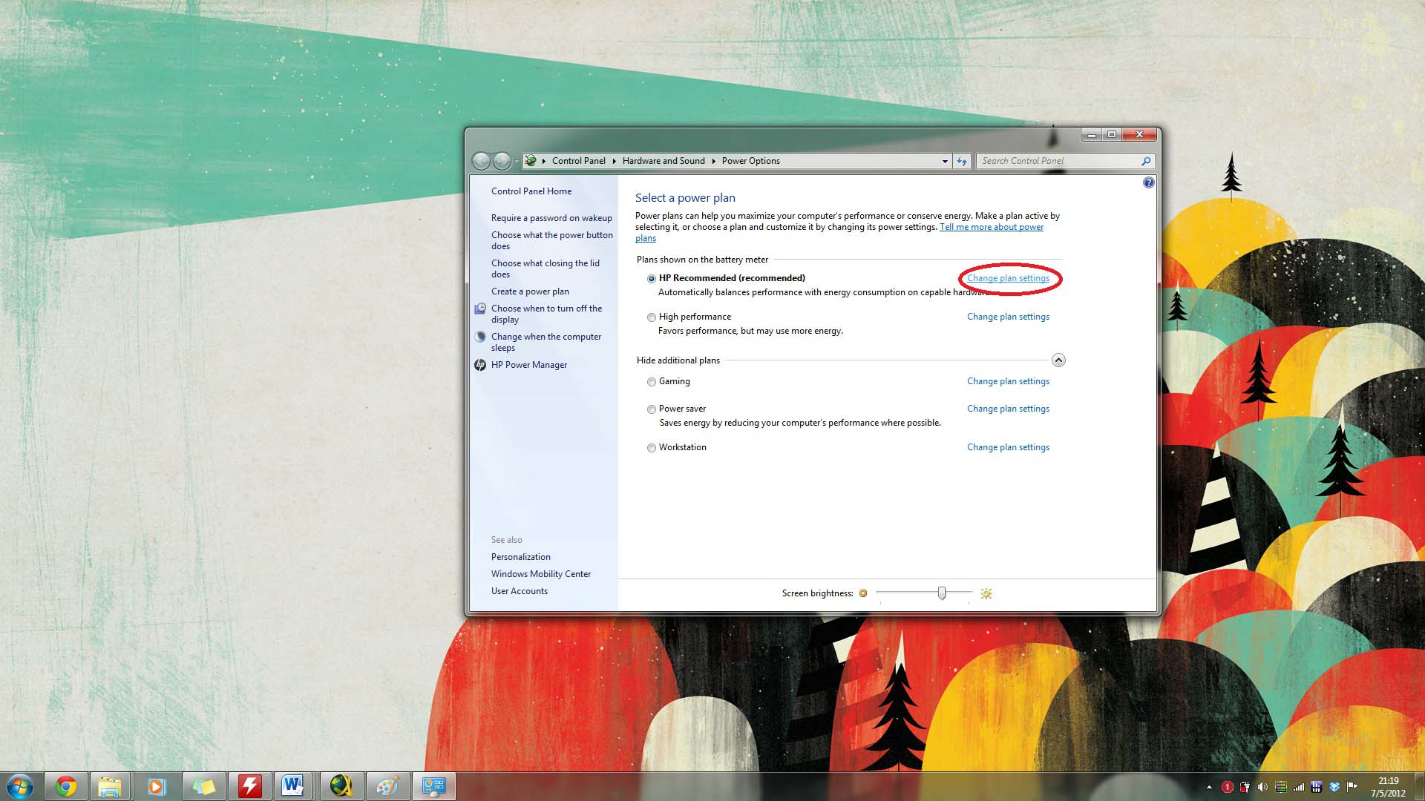The width and height of the screenshot is (1425, 801).
Task: Click the red notification badge tray icon
Action: point(1227,787)
